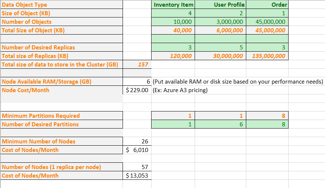Click node available RAM value '6'
The image size is (325, 188).
[x=137, y=81]
